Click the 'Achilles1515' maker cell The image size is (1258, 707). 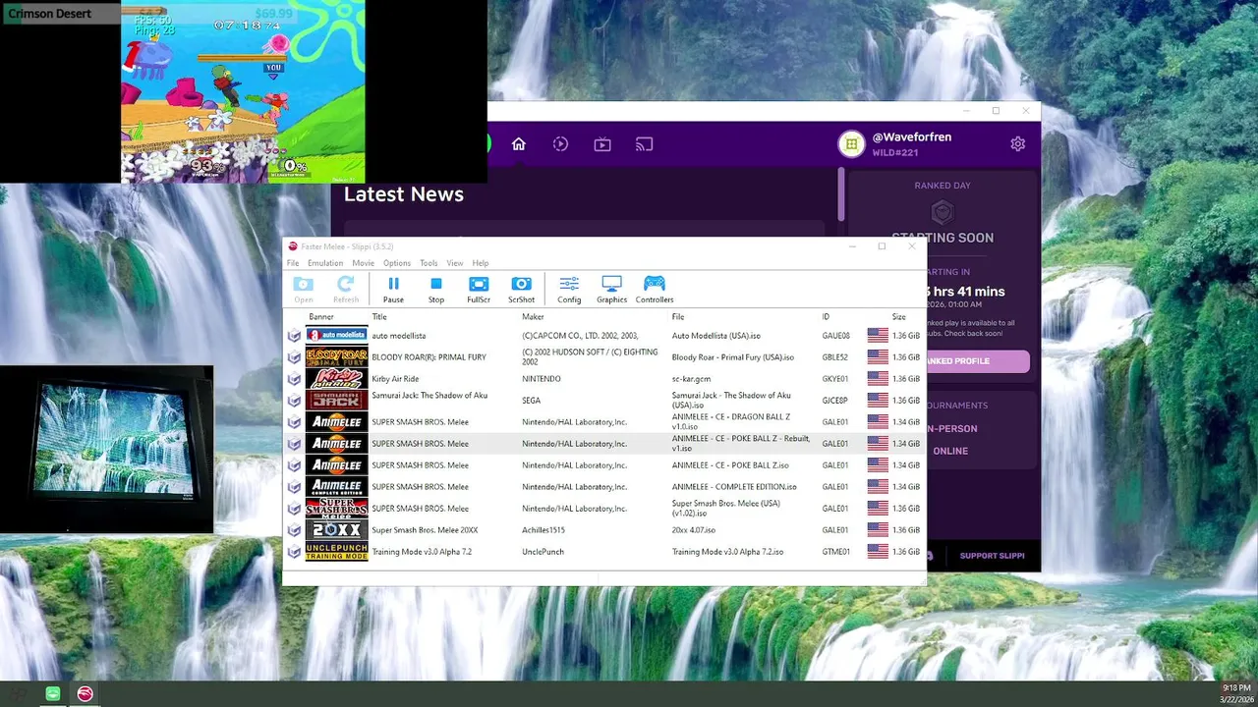(x=543, y=530)
